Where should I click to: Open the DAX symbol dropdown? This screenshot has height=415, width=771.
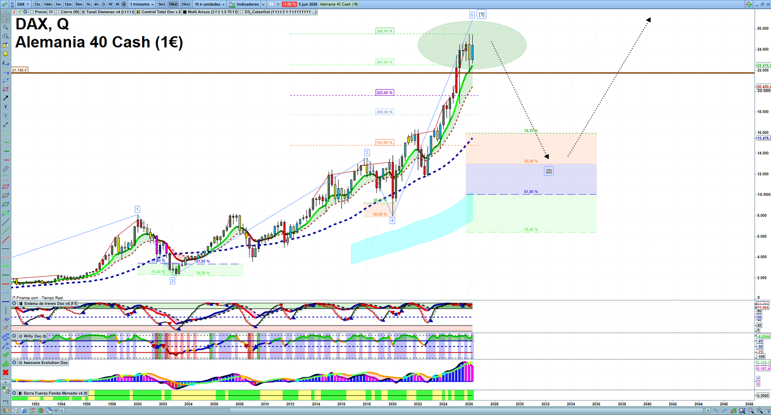point(23,4)
